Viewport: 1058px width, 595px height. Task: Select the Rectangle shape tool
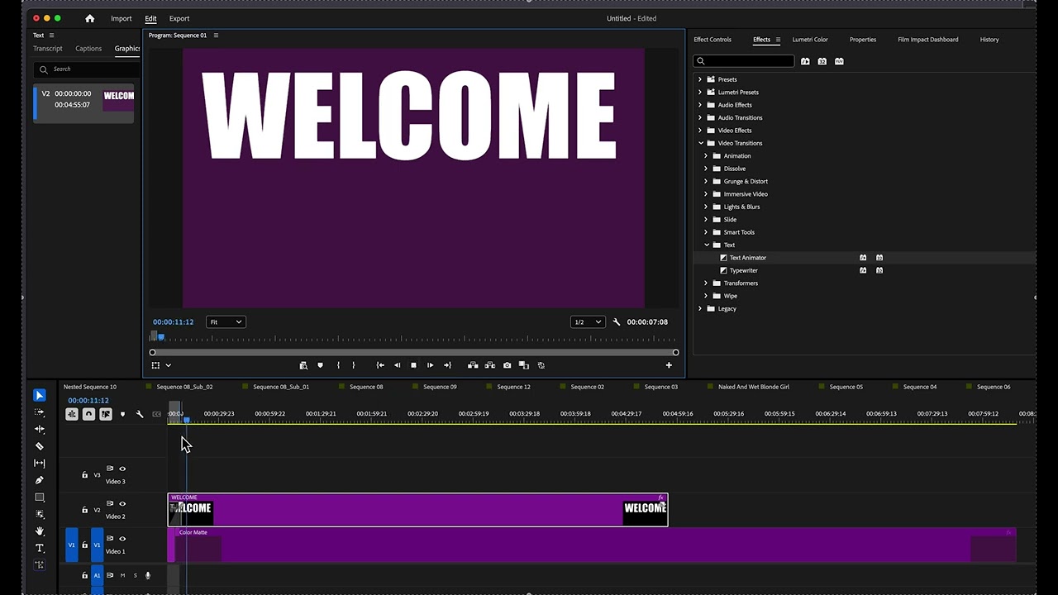point(39,497)
